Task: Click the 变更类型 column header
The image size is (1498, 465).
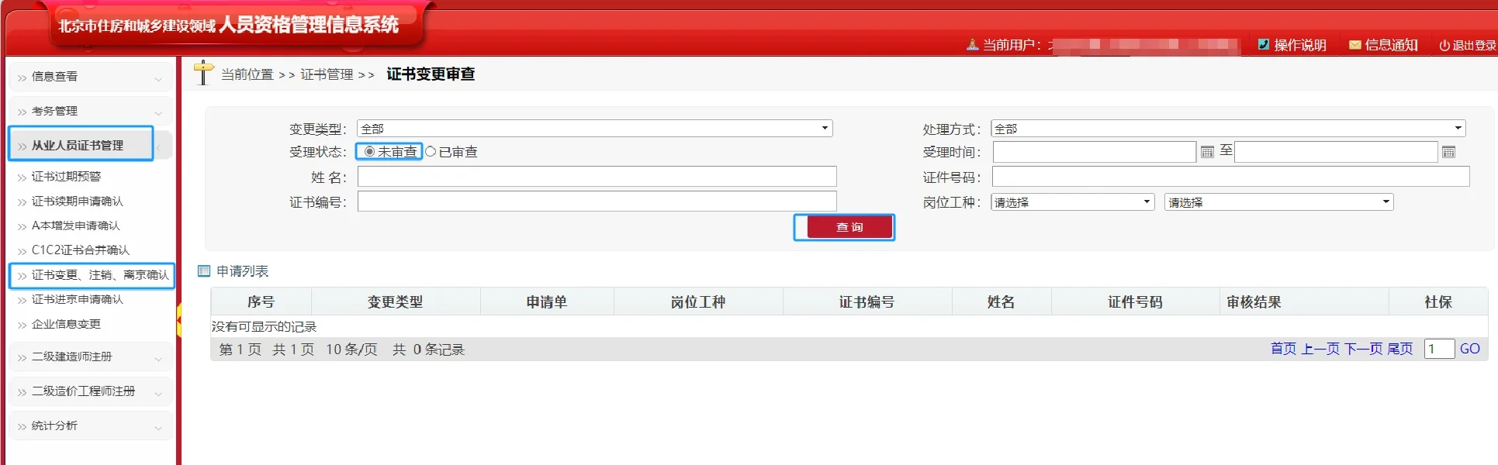Action: coord(396,301)
